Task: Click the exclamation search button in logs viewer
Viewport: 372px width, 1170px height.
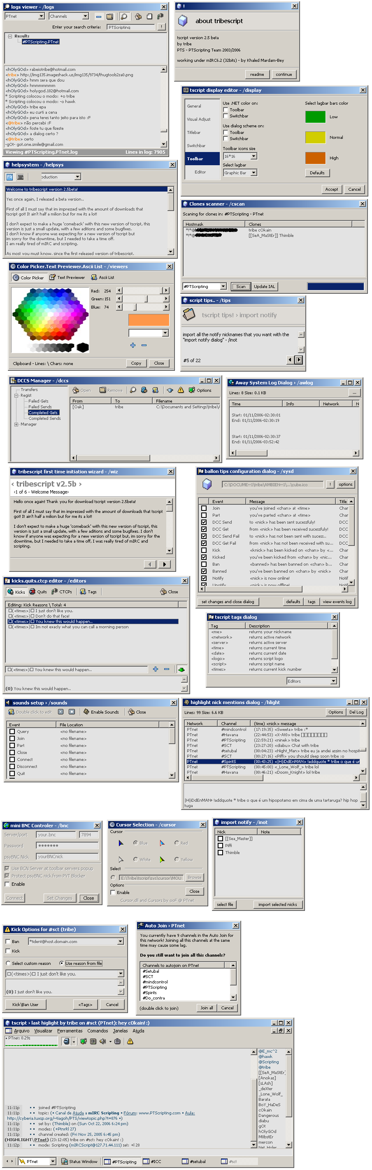Action: [x=161, y=27]
